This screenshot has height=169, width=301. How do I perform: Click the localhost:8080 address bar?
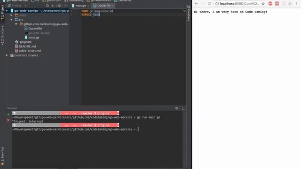[x=239, y=4]
